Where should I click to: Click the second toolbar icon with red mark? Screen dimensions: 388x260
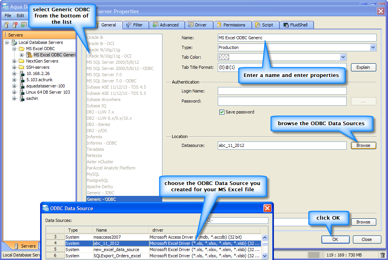[15, 25]
